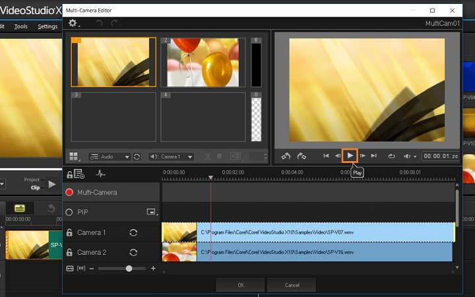
Task: Click the down arrow of the timeline scrollbar
Action: (457, 267)
